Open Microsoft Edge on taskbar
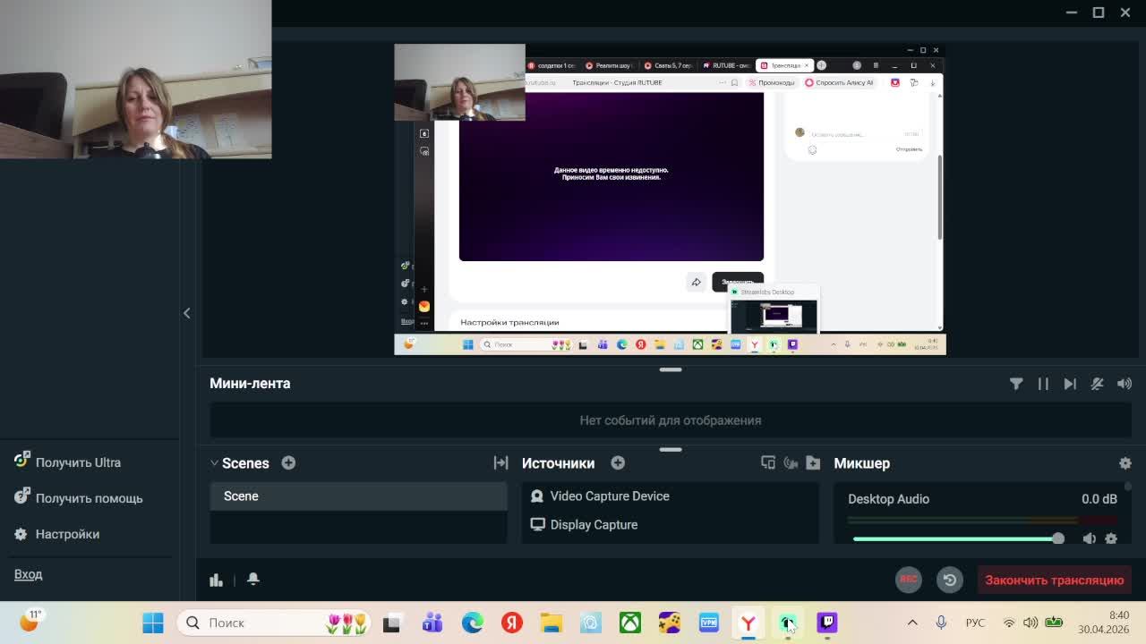 point(472,623)
